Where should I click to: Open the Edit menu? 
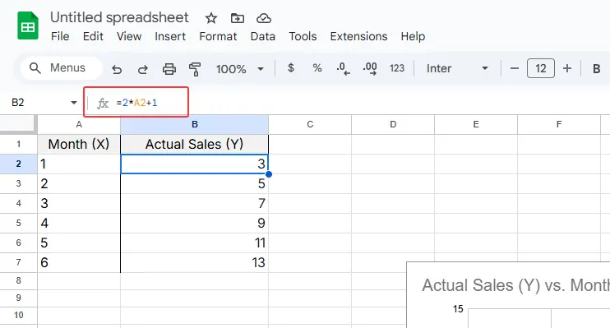(93, 36)
